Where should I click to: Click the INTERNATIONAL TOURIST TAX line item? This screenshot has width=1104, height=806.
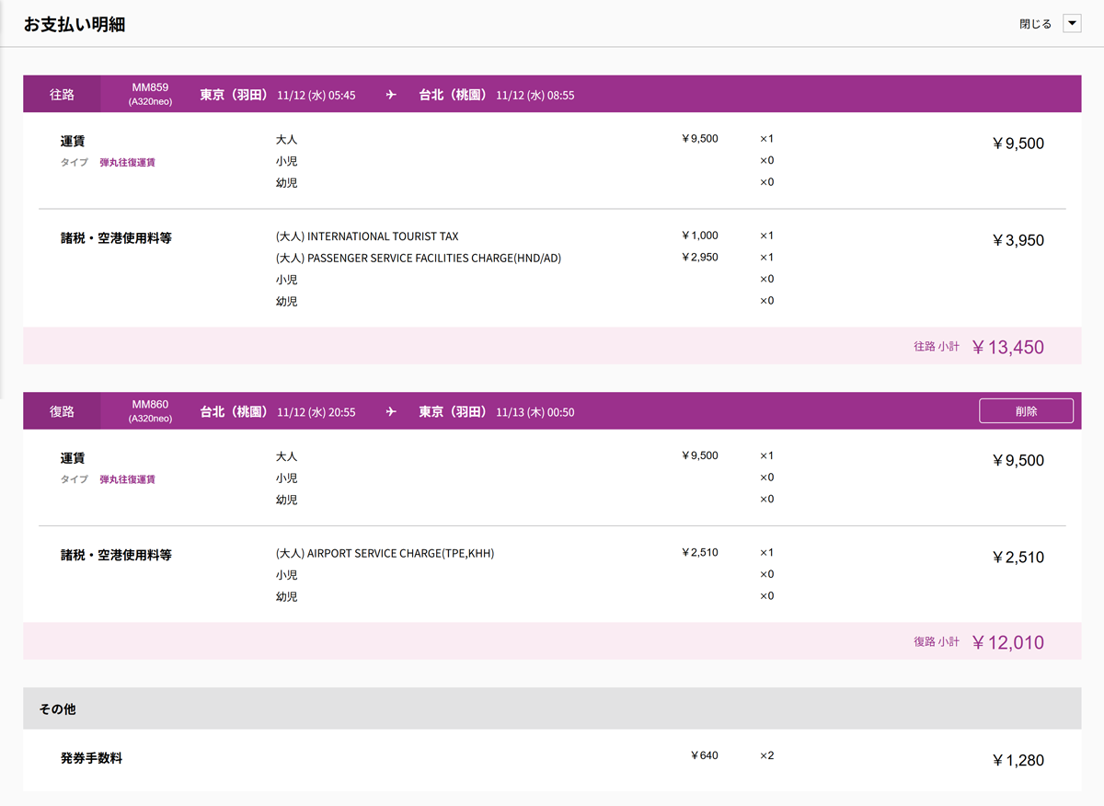[x=367, y=236]
